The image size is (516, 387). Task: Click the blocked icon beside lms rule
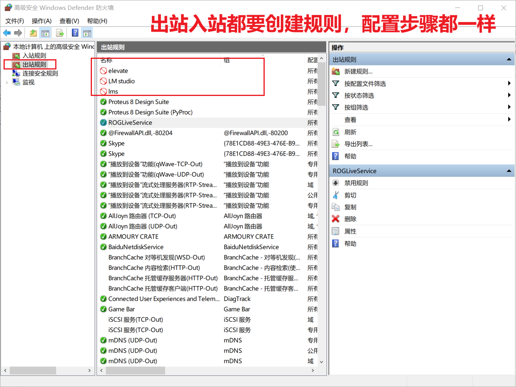pyautogui.click(x=103, y=91)
